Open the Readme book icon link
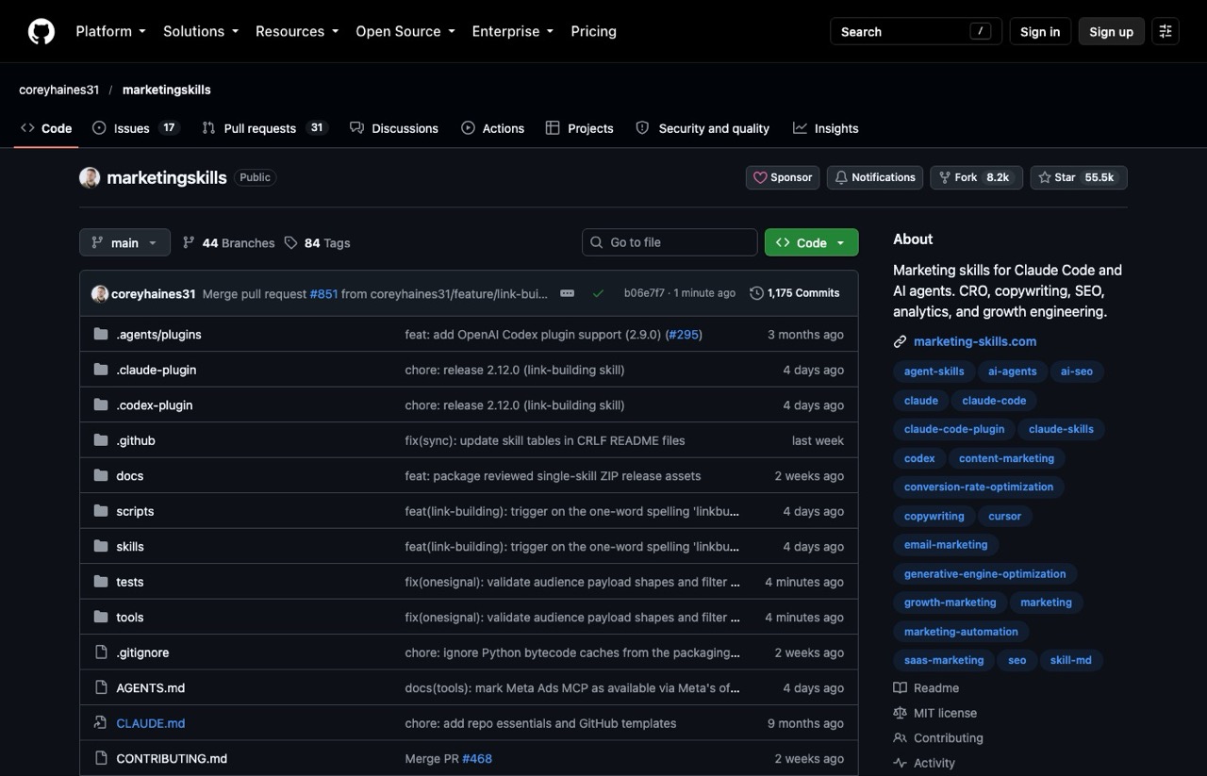Viewport: 1207px width, 776px height. tap(926, 688)
